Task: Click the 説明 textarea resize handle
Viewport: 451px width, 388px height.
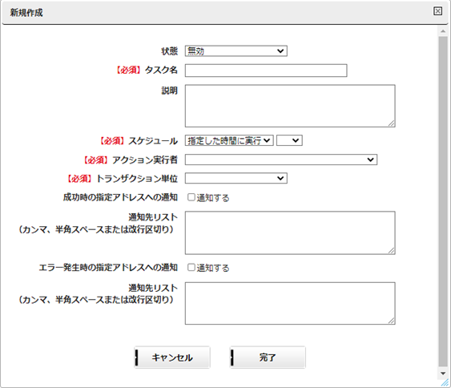Action: tap(392, 123)
